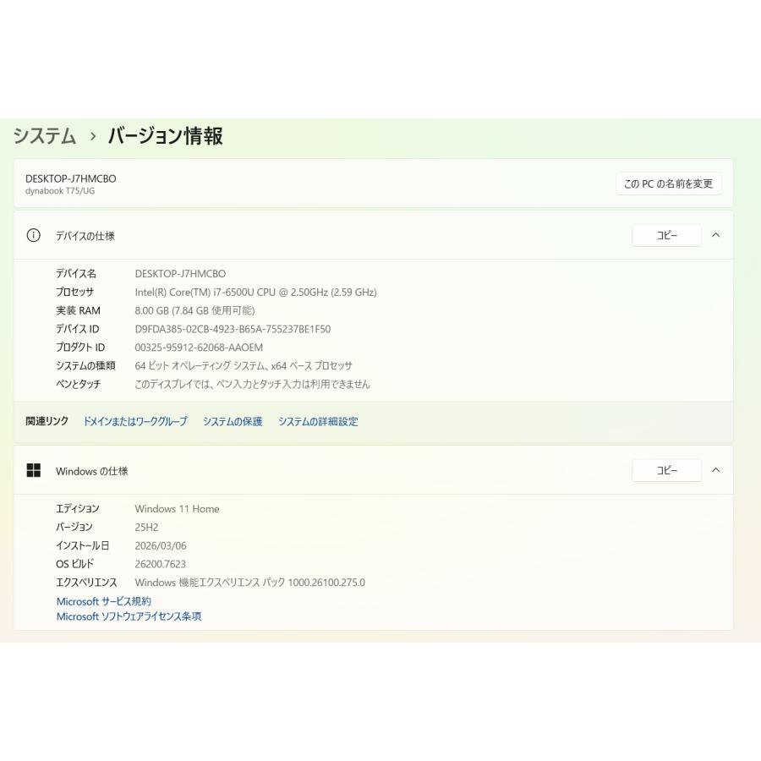Click the インストール日 label
Screen dimensions: 761x761
83,545
